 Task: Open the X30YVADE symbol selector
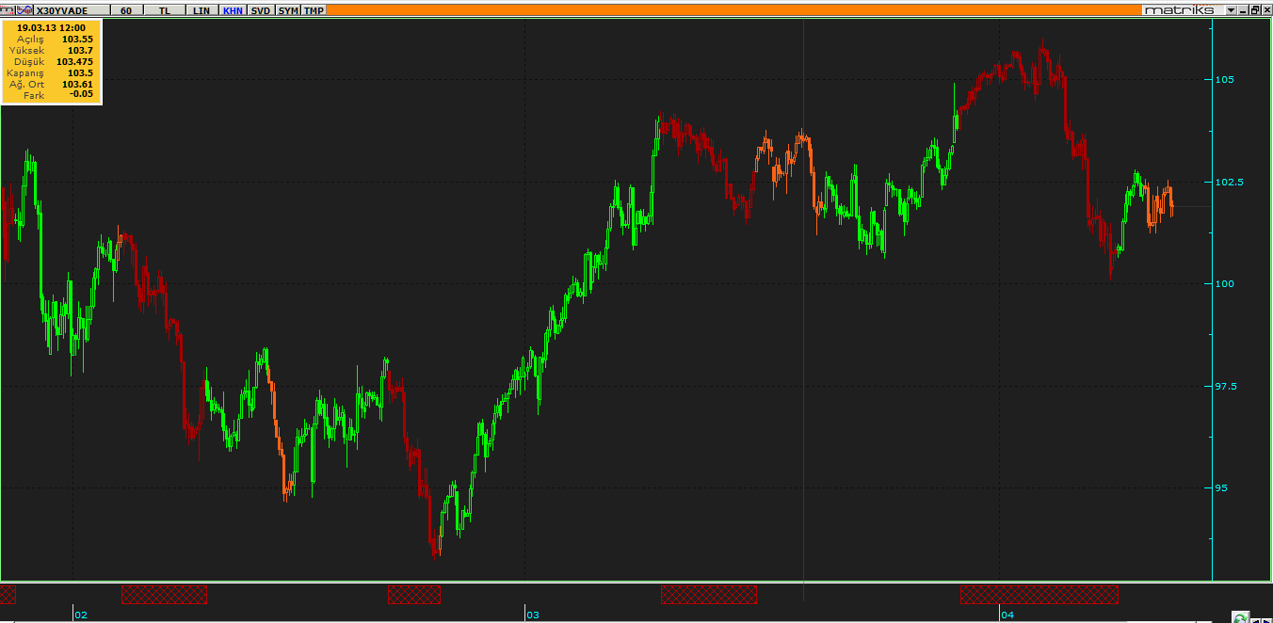(x=72, y=10)
